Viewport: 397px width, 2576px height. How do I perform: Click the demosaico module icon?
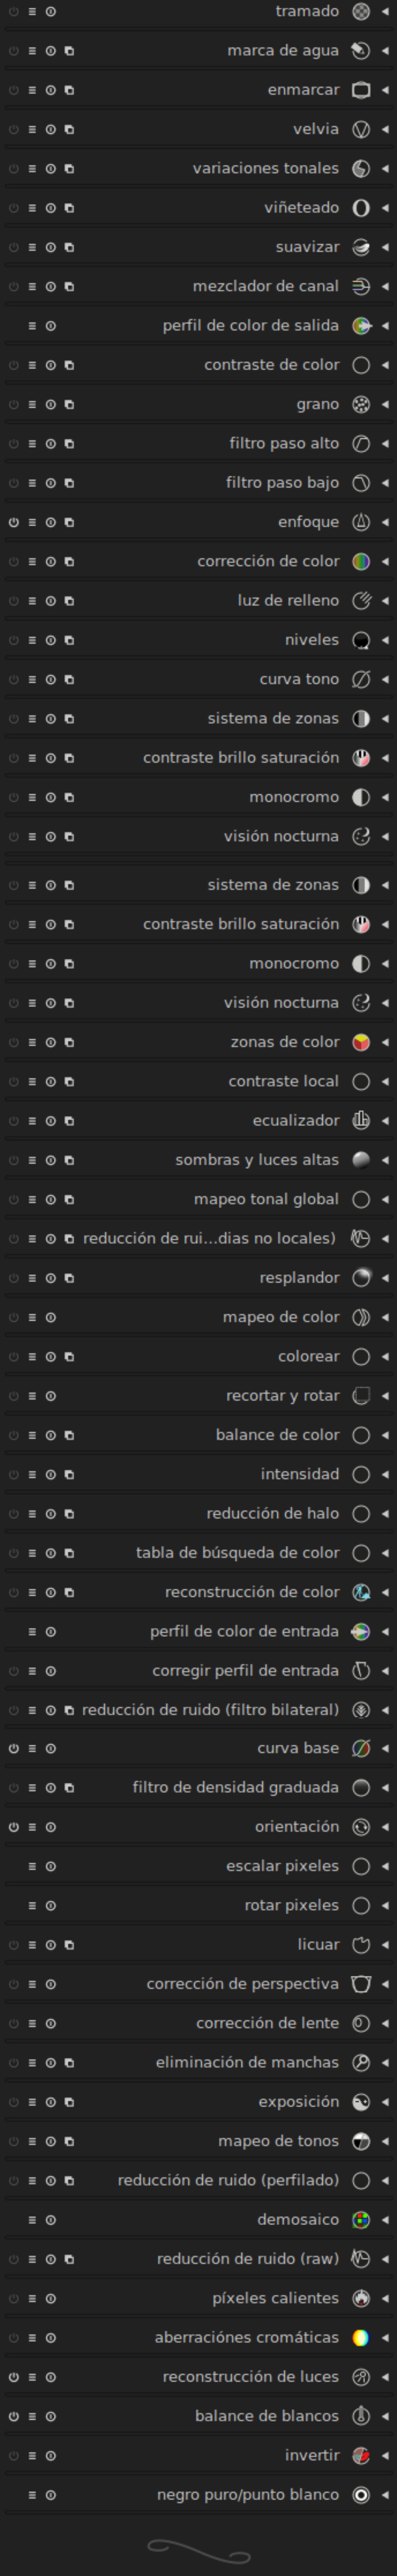[361, 2220]
